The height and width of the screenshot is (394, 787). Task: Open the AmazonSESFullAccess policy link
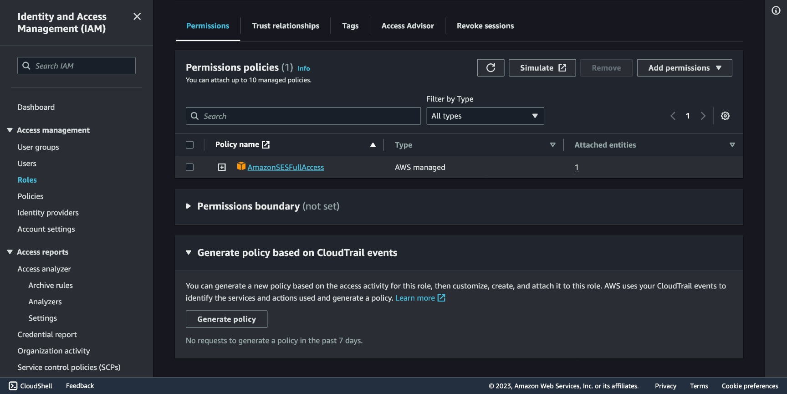286,167
